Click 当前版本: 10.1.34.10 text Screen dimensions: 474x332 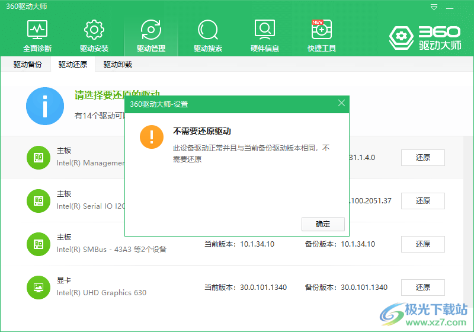239,244
